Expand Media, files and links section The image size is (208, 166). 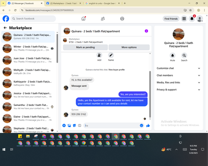pyautogui.click(x=178, y=83)
